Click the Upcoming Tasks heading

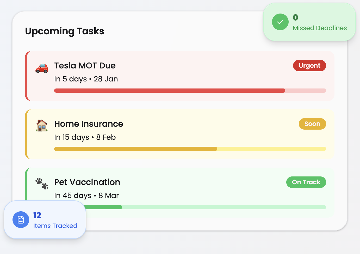[x=65, y=31]
